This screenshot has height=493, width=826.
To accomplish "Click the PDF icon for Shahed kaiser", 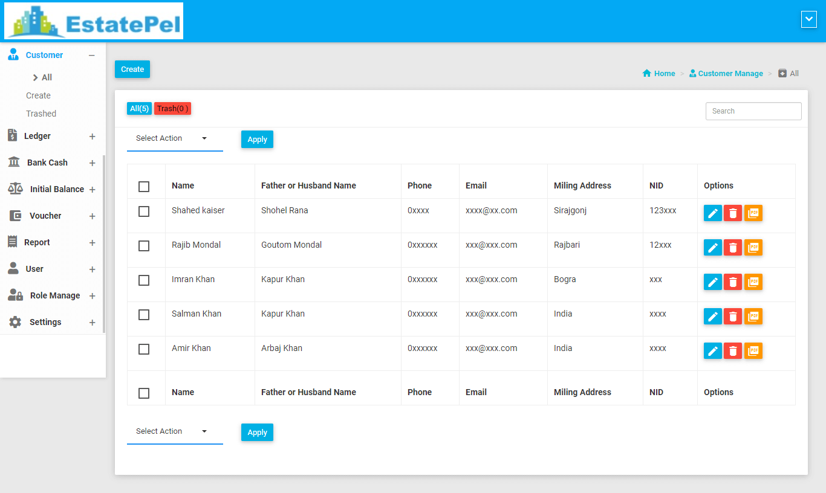I will coord(753,213).
